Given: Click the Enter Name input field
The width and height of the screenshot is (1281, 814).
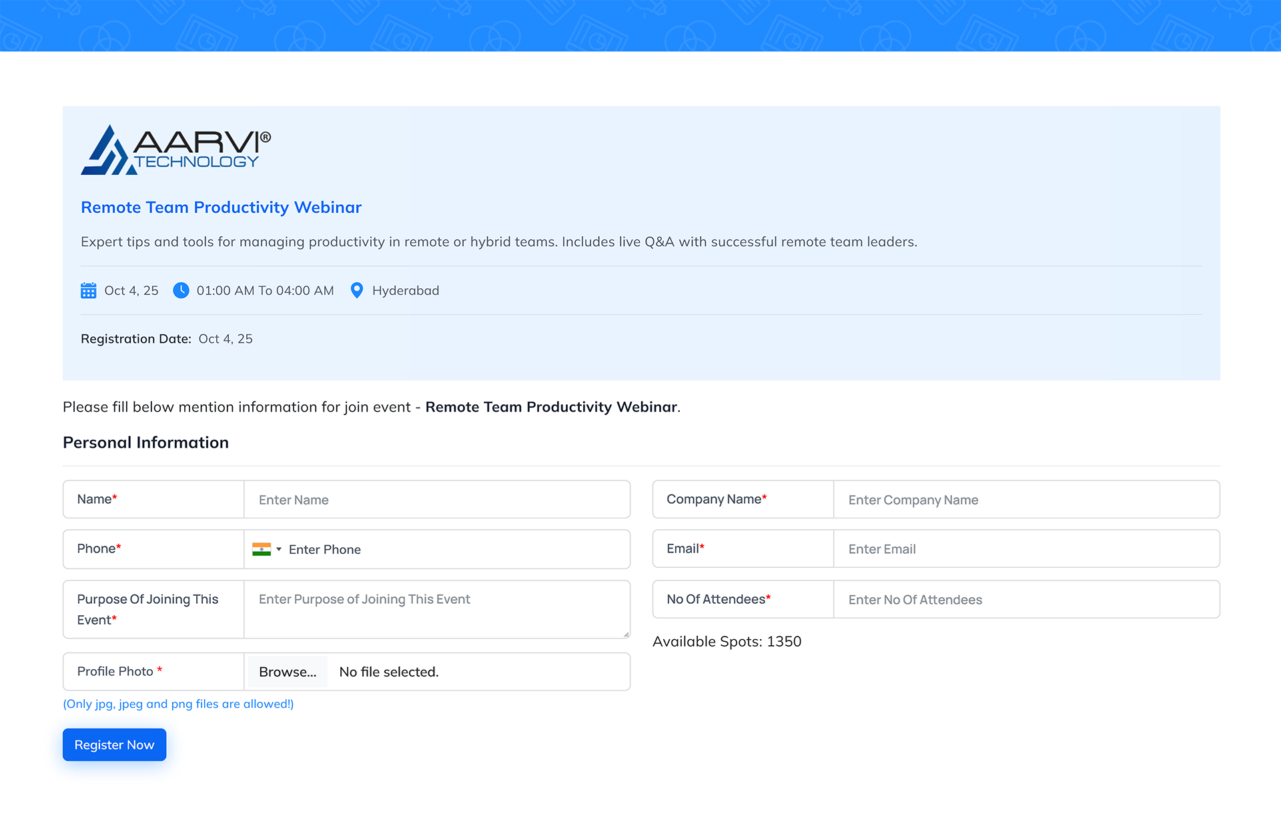Looking at the screenshot, I should (436, 500).
